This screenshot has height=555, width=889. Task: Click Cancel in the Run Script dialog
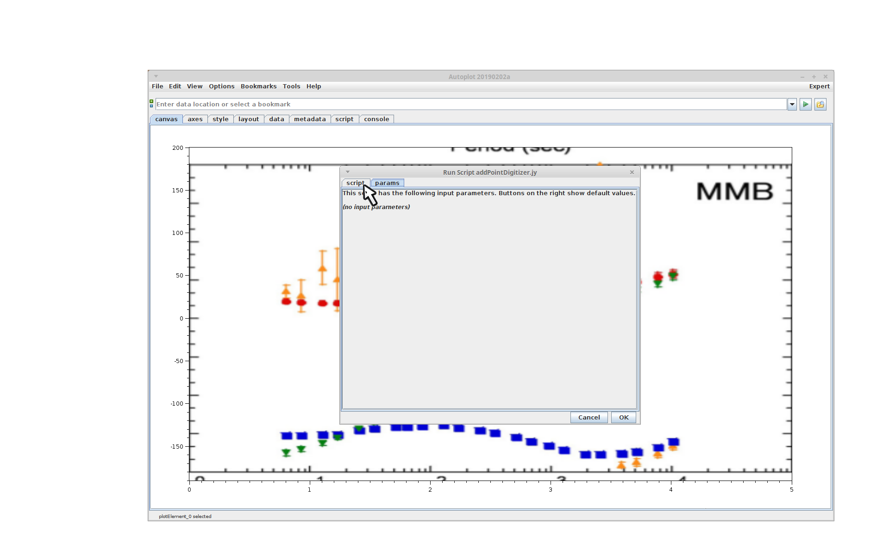[589, 418]
